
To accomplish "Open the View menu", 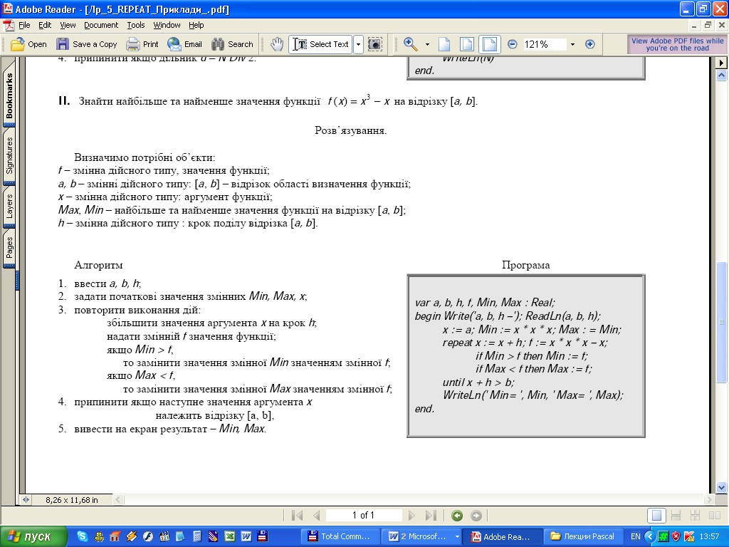I will coord(68,25).
